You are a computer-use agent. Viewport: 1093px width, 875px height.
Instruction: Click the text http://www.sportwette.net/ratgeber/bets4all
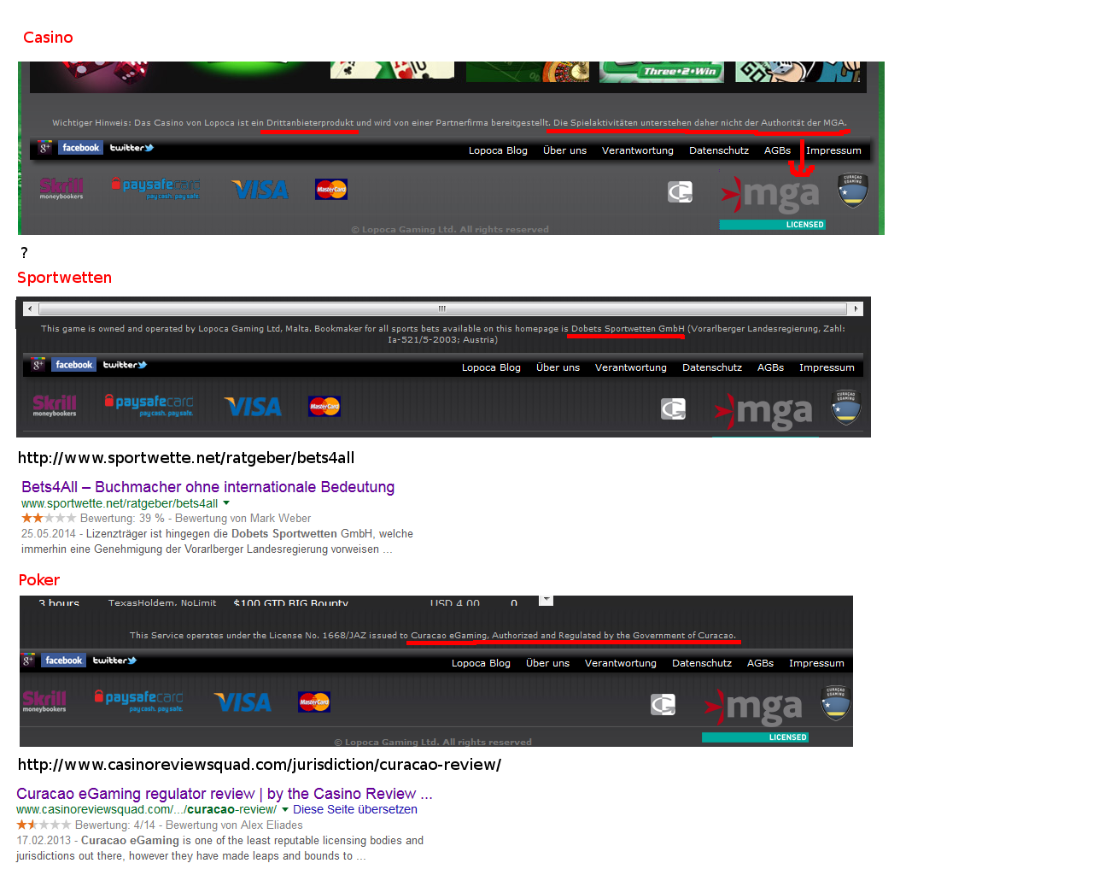click(186, 458)
